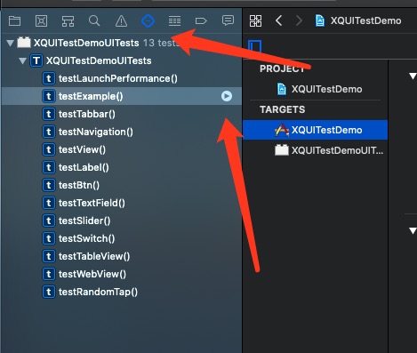Collapse the XQUITestDemoUITests class triangle
The width and height of the screenshot is (417, 353).
coord(22,61)
